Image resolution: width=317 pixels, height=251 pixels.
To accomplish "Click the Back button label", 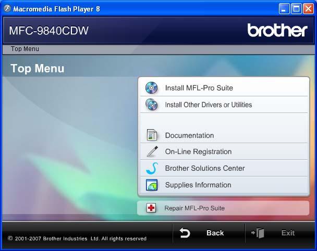I will coord(215,233).
